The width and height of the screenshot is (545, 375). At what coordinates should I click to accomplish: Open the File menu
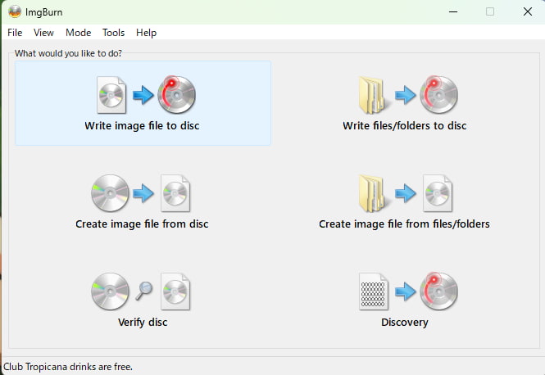tap(15, 33)
